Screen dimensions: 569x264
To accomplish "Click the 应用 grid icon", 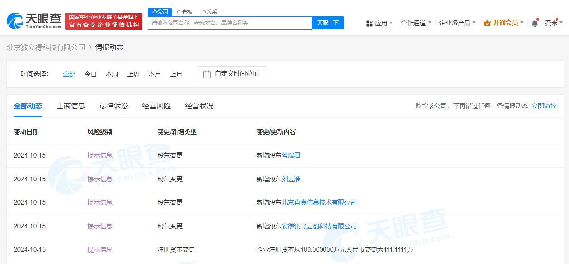I will 370,23.
